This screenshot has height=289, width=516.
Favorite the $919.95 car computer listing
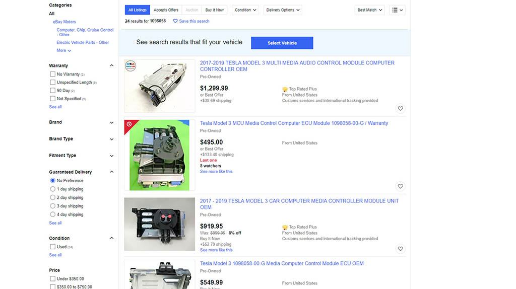pos(400,249)
